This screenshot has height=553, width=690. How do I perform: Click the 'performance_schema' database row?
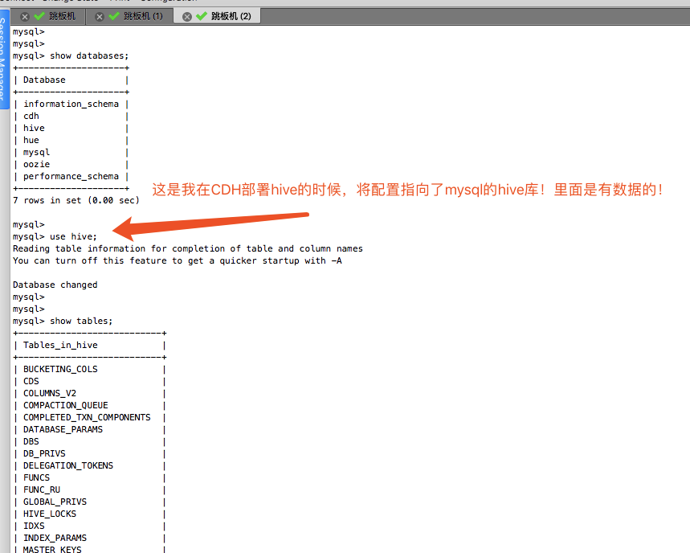click(71, 176)
